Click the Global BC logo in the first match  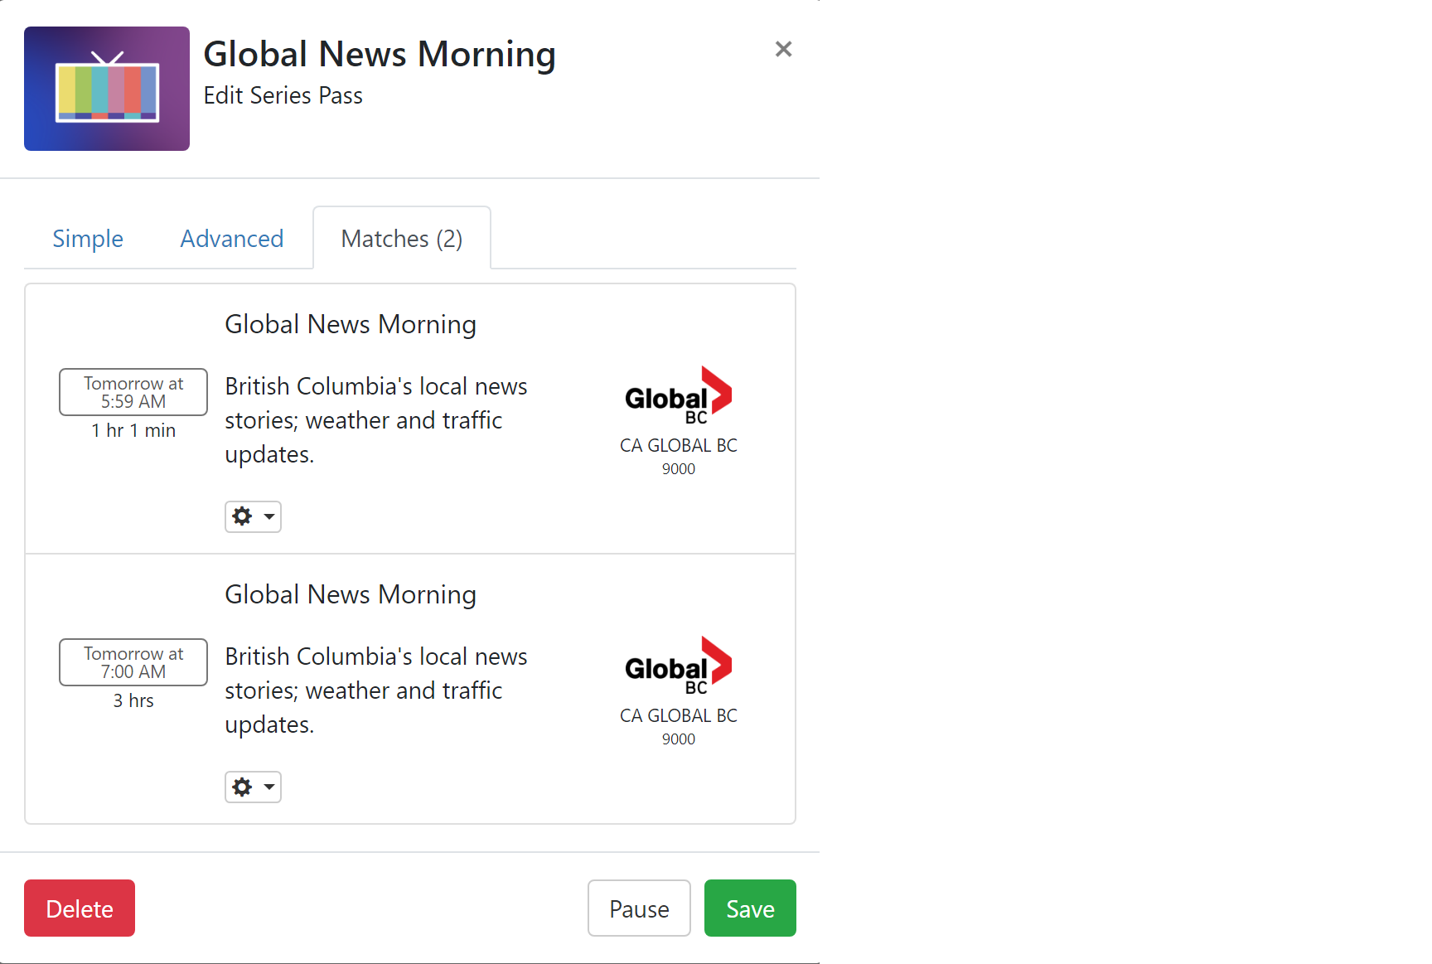pos(678,395)
